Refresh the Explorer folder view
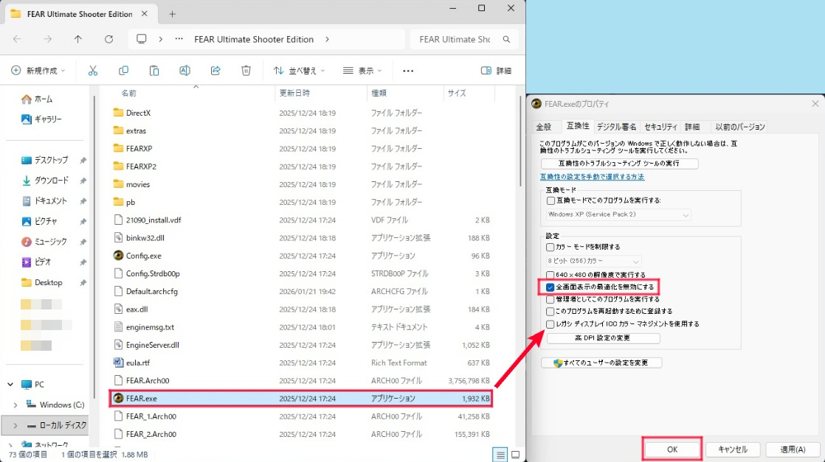The image size is (825, 462). click(x=108, y=39)
